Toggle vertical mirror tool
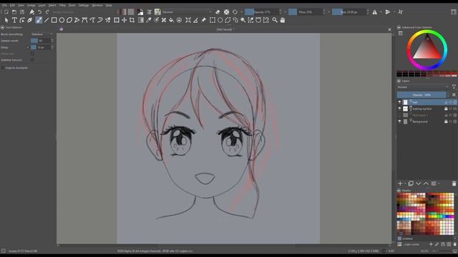Screen dimensions: 458x257 coord(388,12)
